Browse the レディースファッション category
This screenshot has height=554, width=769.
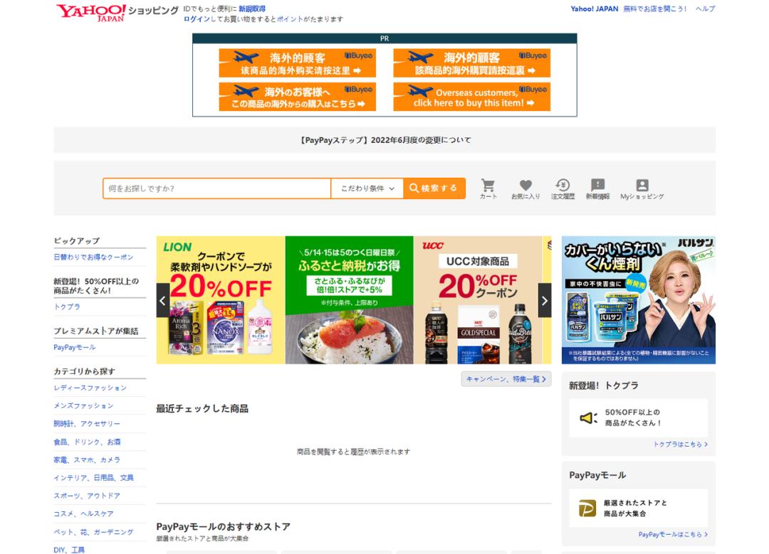(x=90, y=388)
